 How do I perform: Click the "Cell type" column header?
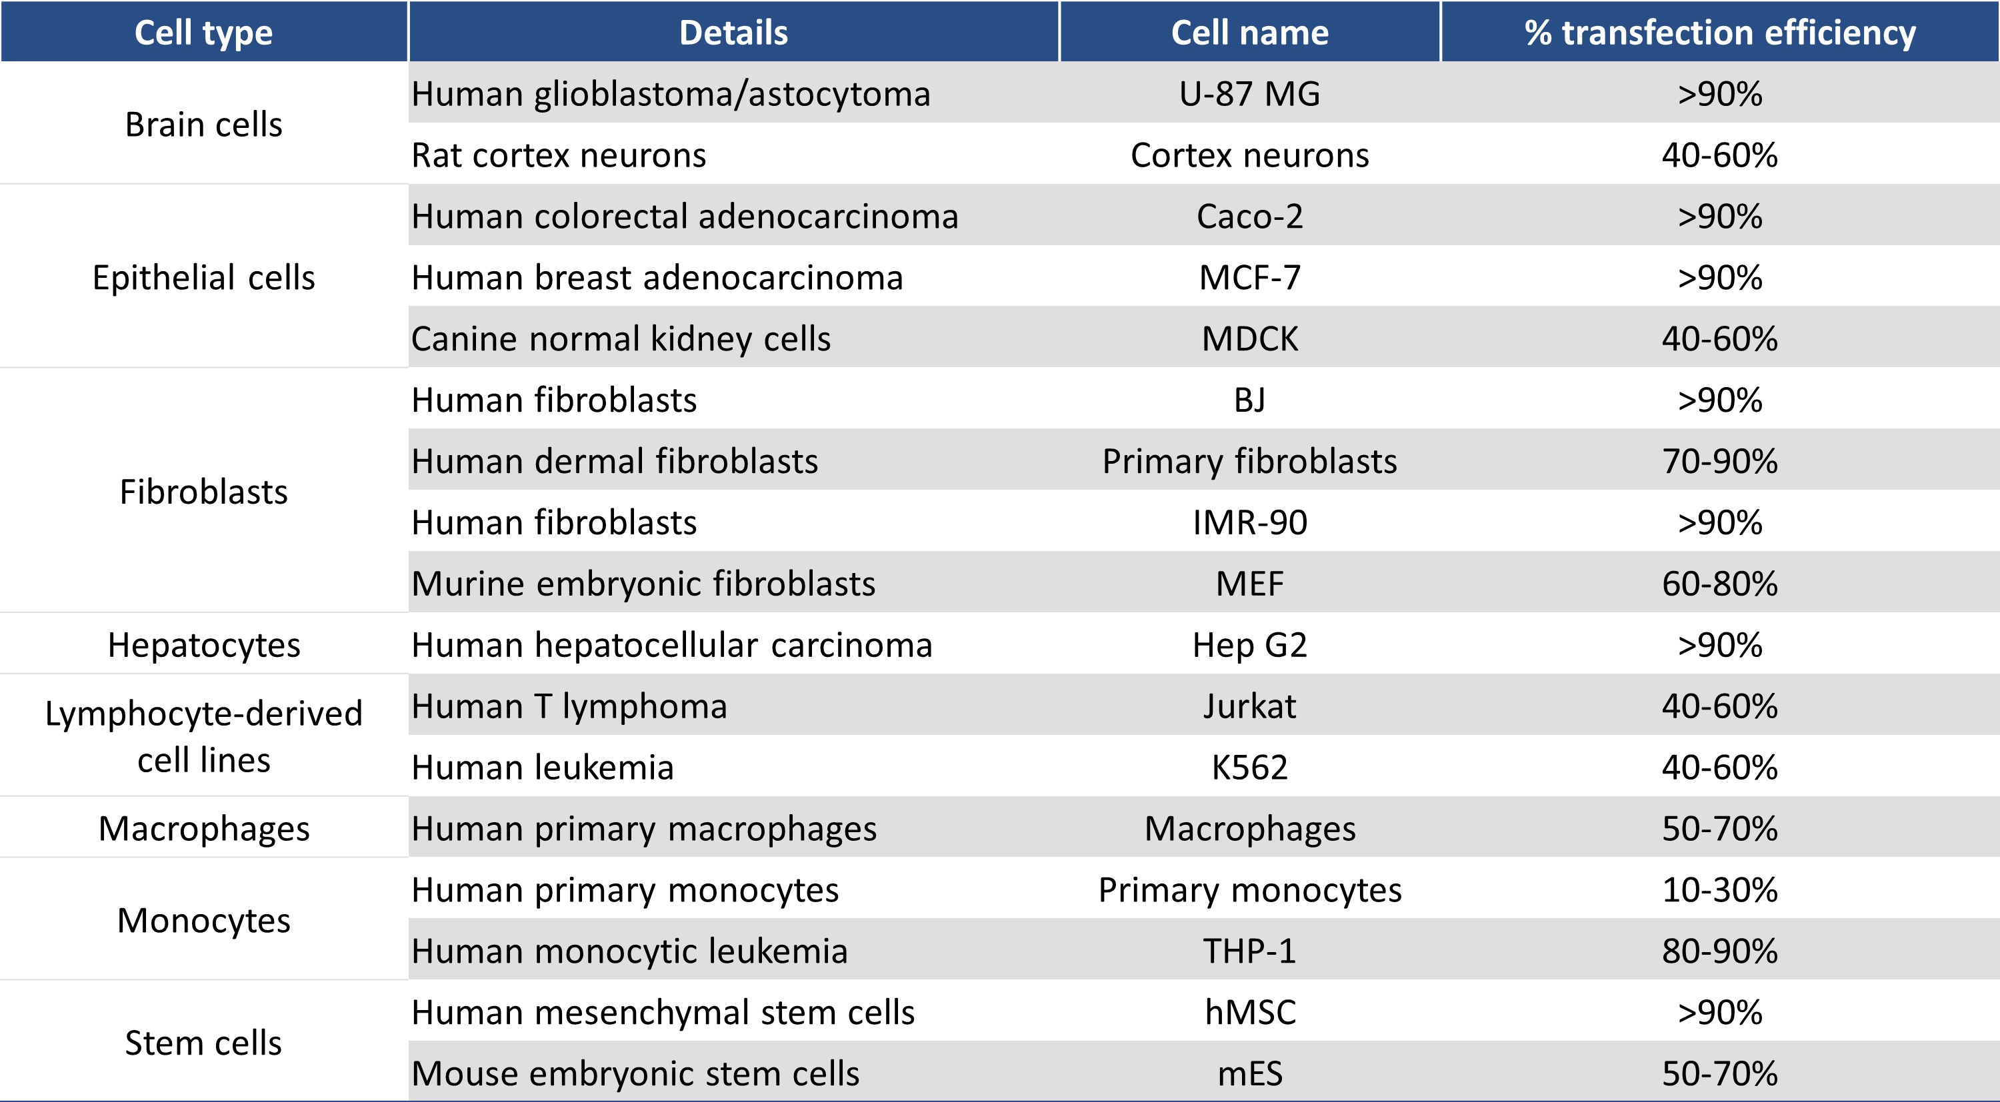203,33
